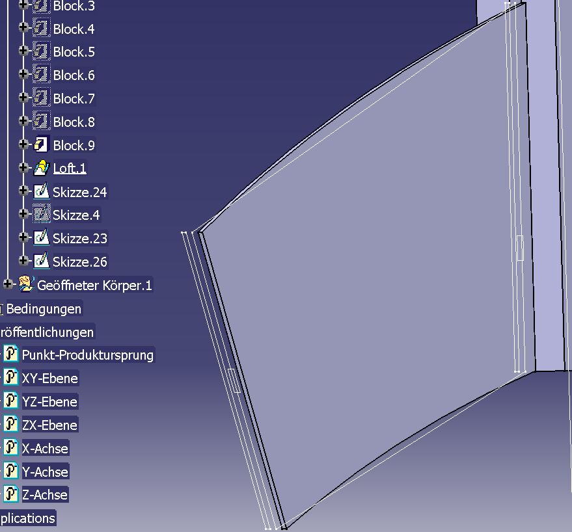Click the YZ-Ebene publication icon
572x532 pixels.
(x=10, y=401)
